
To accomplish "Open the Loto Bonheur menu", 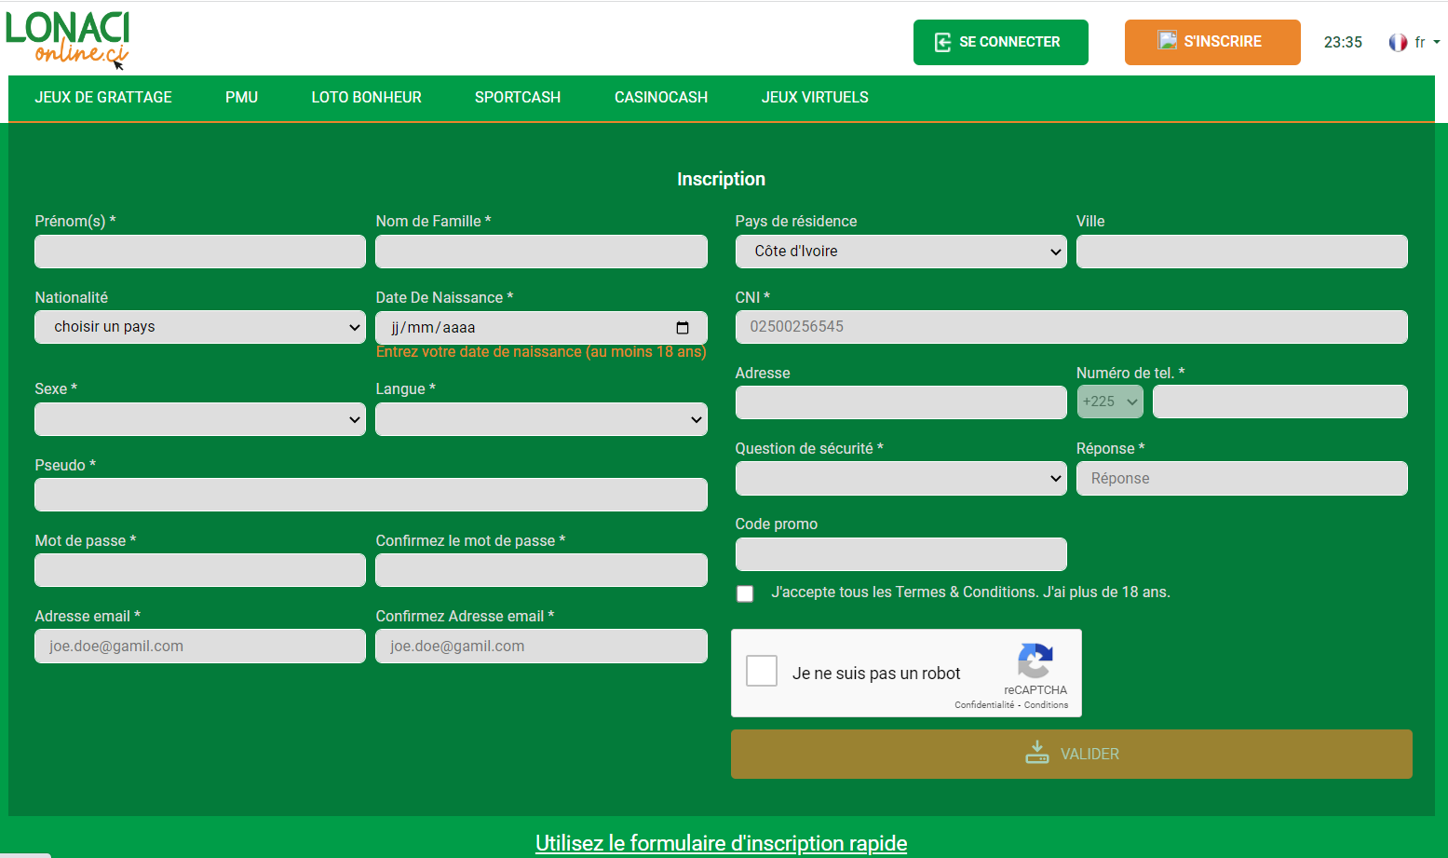I will [x=366, y=97].
